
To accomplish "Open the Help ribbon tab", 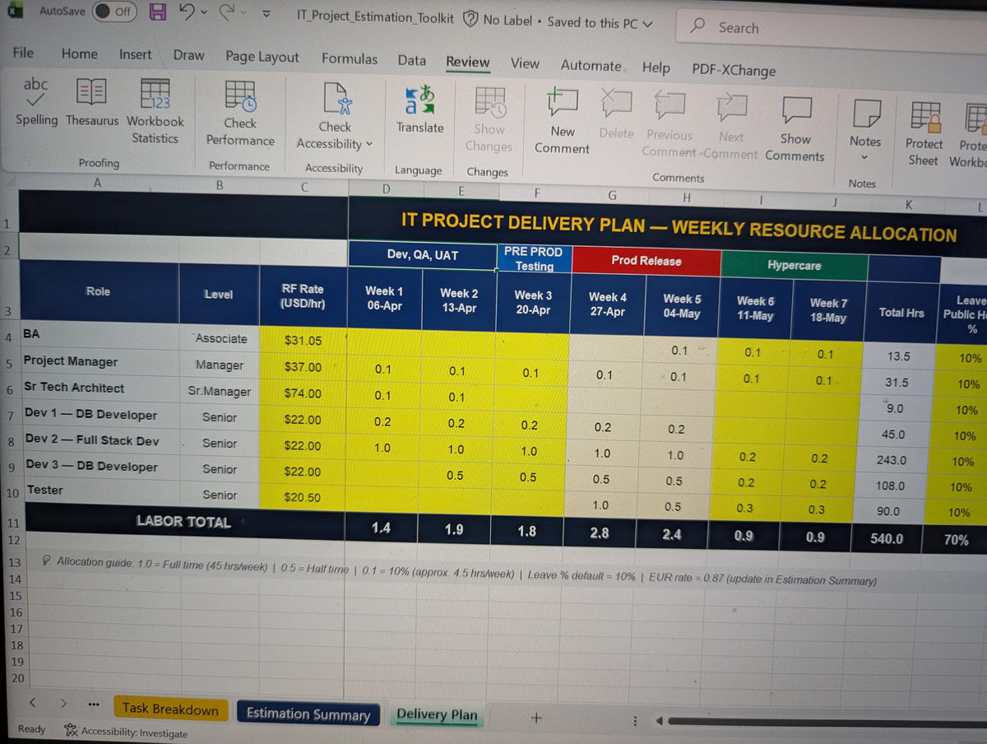I will (x=656, y=67).
